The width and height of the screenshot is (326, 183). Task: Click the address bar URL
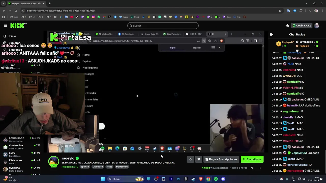point(61,11)
